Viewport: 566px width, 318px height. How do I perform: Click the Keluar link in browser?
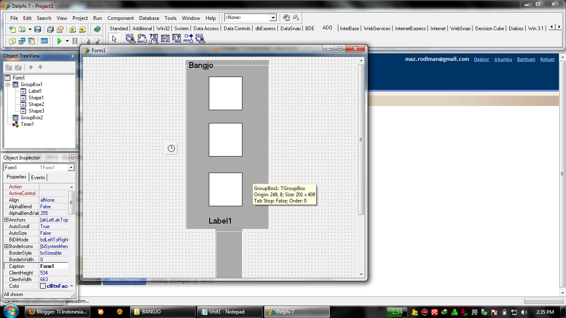coord(547,59)
